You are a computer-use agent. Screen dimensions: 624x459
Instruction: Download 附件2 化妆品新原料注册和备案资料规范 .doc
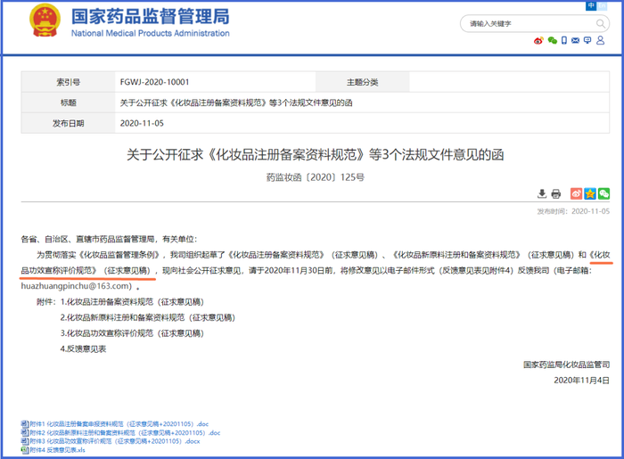[x=125, y=433]
